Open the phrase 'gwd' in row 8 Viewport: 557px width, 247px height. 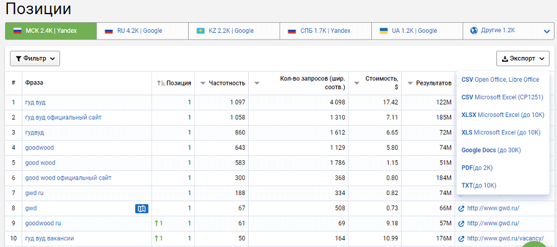(x=31, y=209)
